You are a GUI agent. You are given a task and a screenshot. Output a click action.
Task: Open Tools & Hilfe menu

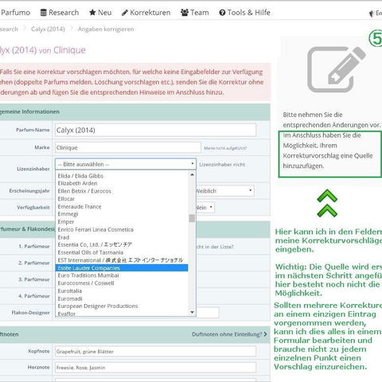tap(244, 13)
